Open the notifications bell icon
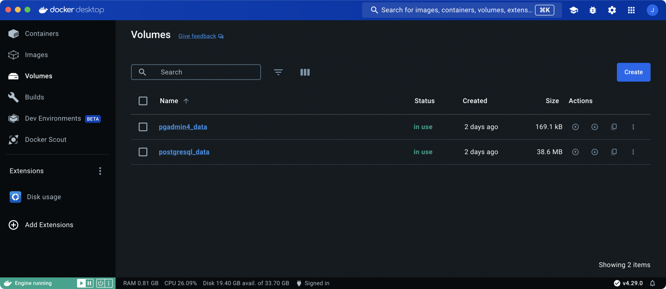This screenshot has height=289, width=666. [652, 283]
